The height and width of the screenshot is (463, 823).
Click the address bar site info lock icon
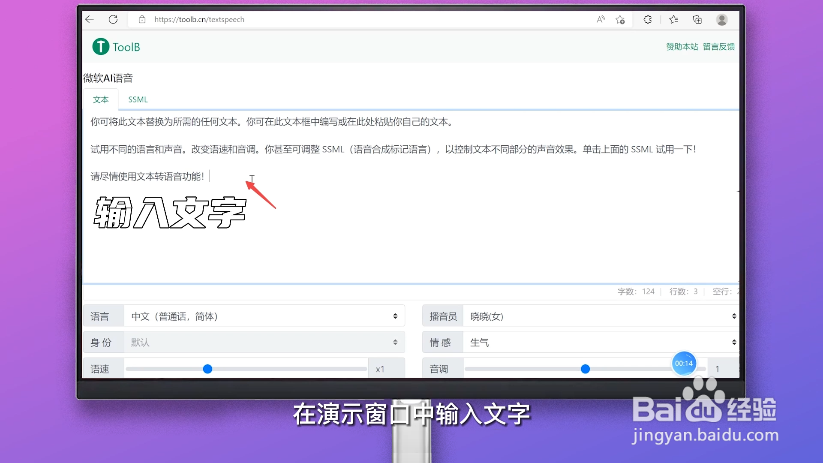142,19
